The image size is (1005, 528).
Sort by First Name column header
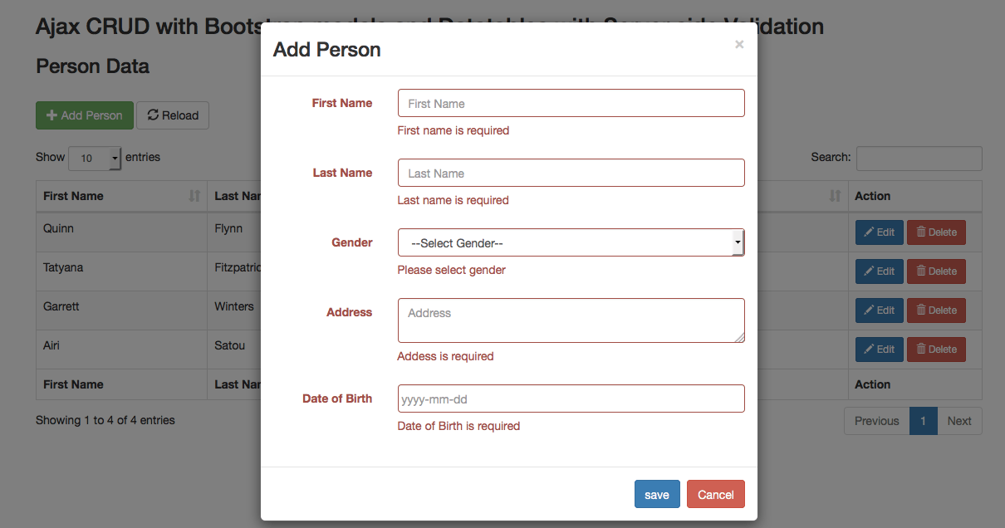pos(121,196)
